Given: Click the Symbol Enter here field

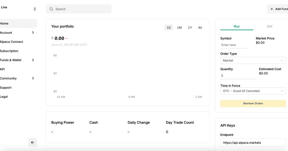Looking at the screenshot, I should pos(234,45).
